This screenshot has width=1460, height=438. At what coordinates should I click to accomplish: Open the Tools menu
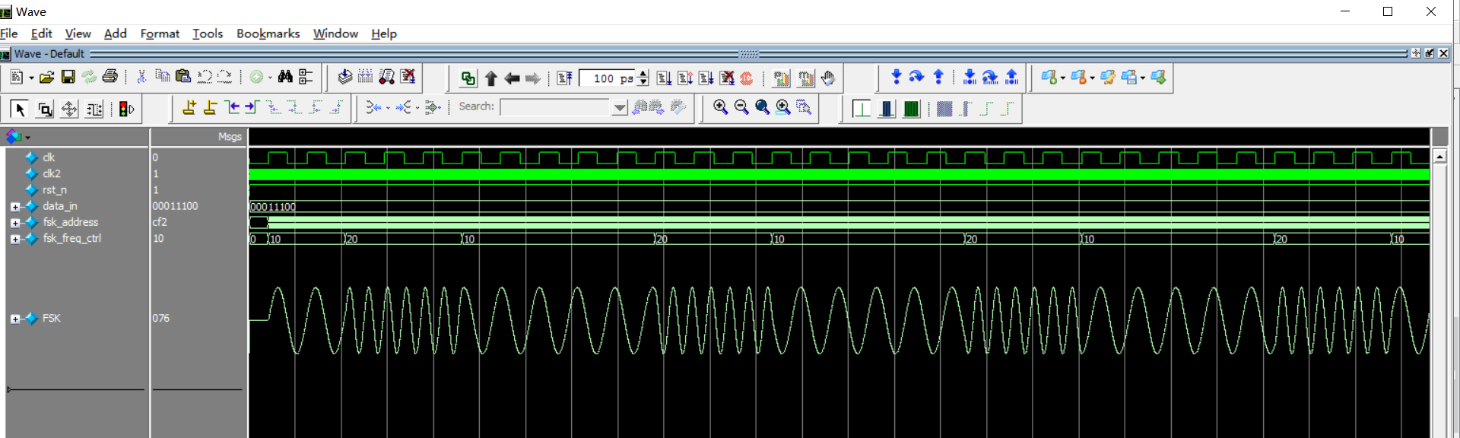(208, 33)
